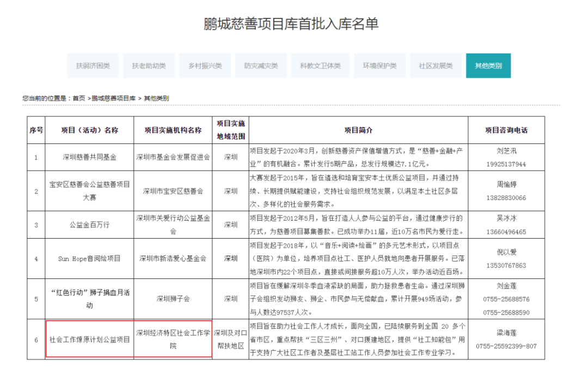Click the page title 鹏城慈善项目库首批入库名单

pyautogui.click(x=291, y=23)
